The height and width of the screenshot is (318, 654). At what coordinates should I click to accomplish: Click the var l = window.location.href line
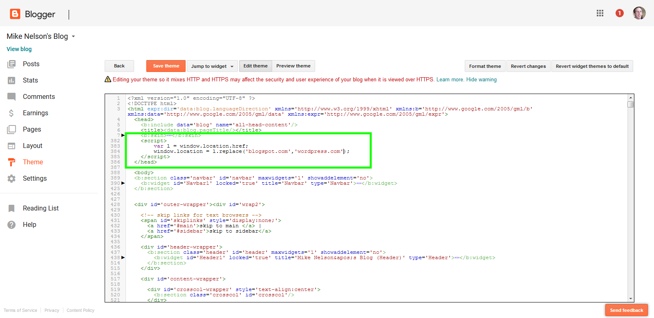201,146
